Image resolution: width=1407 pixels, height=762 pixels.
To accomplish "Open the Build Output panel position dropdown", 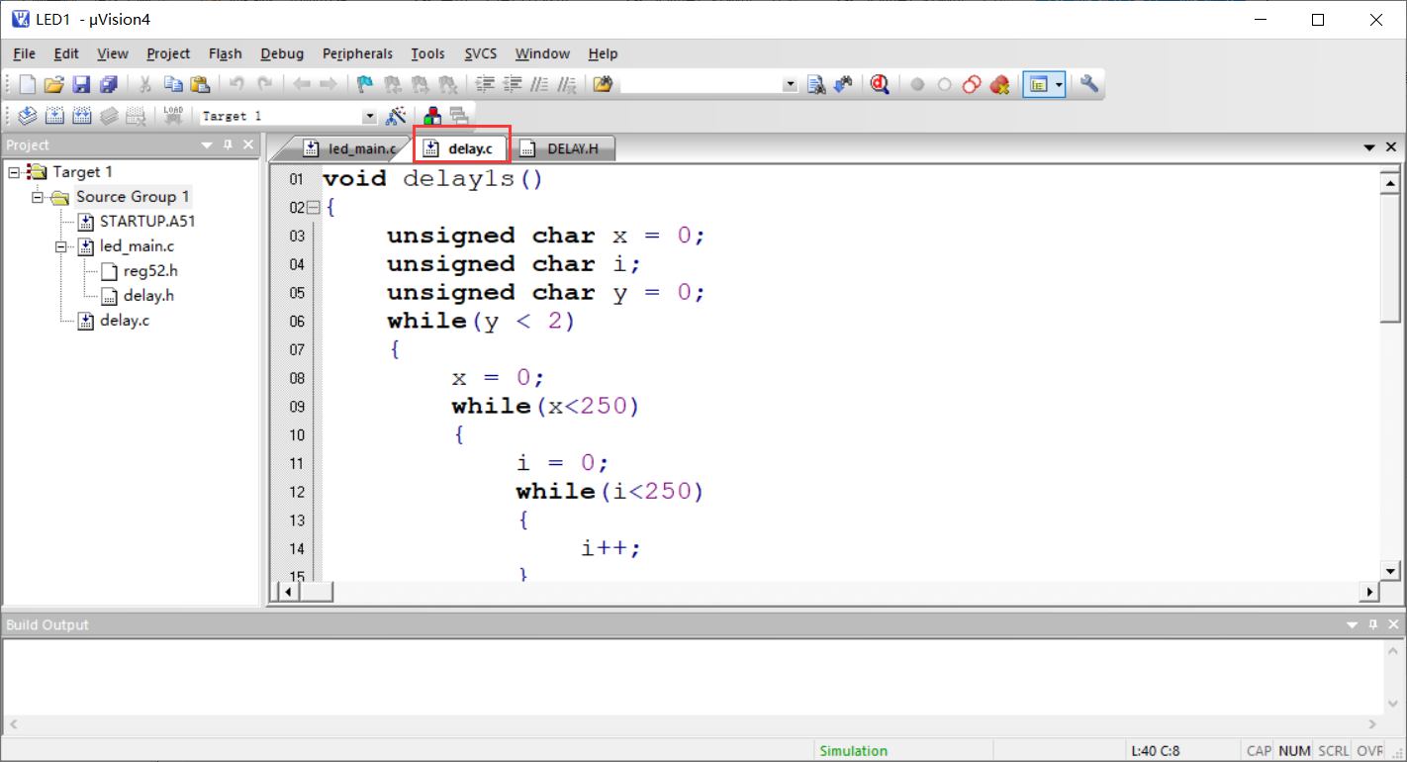I will coord(1353,625).
